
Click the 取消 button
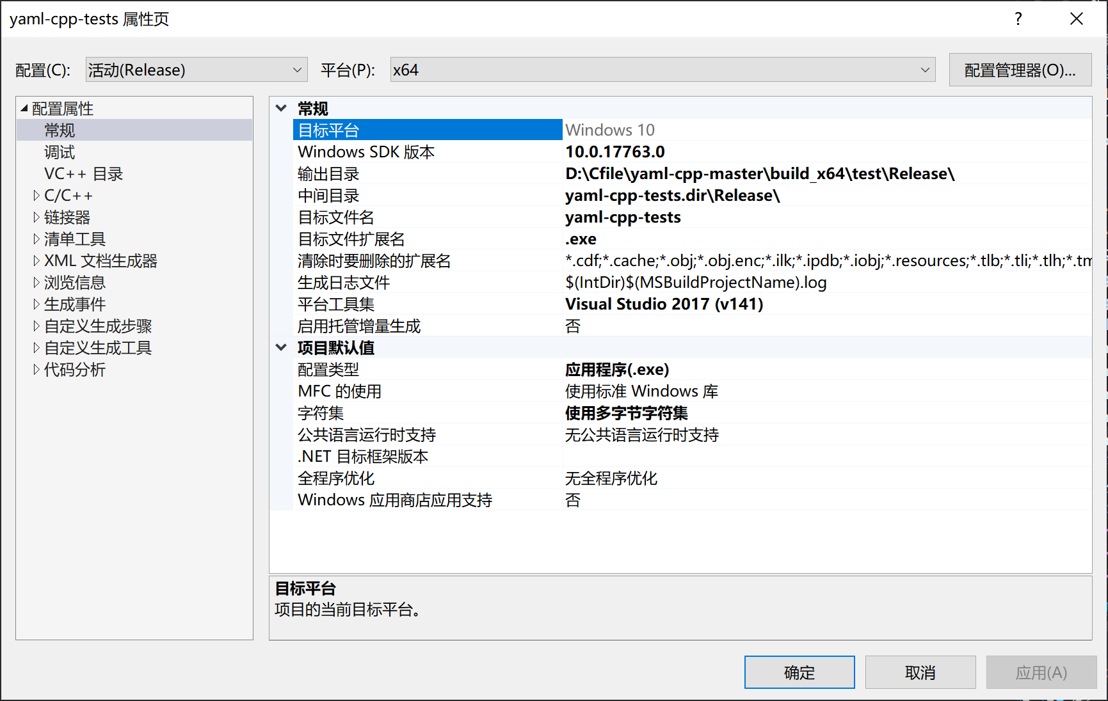pyautogui.click(x=920, y=672)
